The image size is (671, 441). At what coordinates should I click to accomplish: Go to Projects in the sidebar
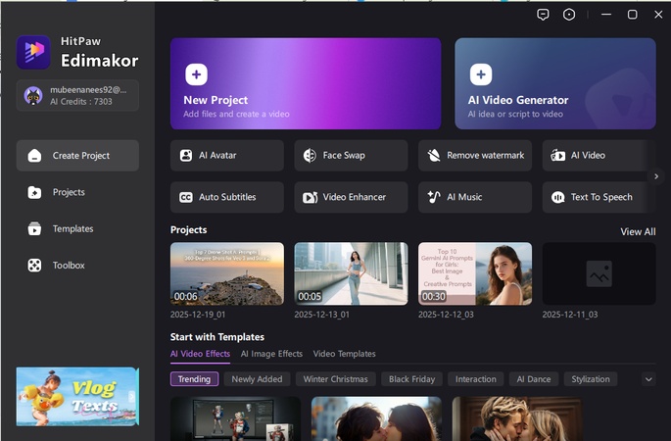tap(69, 192)
